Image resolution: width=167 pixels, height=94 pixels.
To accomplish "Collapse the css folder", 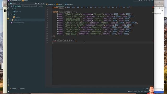I will click(11, 9).
